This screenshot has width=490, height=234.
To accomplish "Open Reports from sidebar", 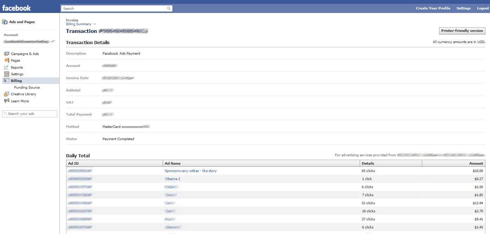I will (x=17, y=68).
